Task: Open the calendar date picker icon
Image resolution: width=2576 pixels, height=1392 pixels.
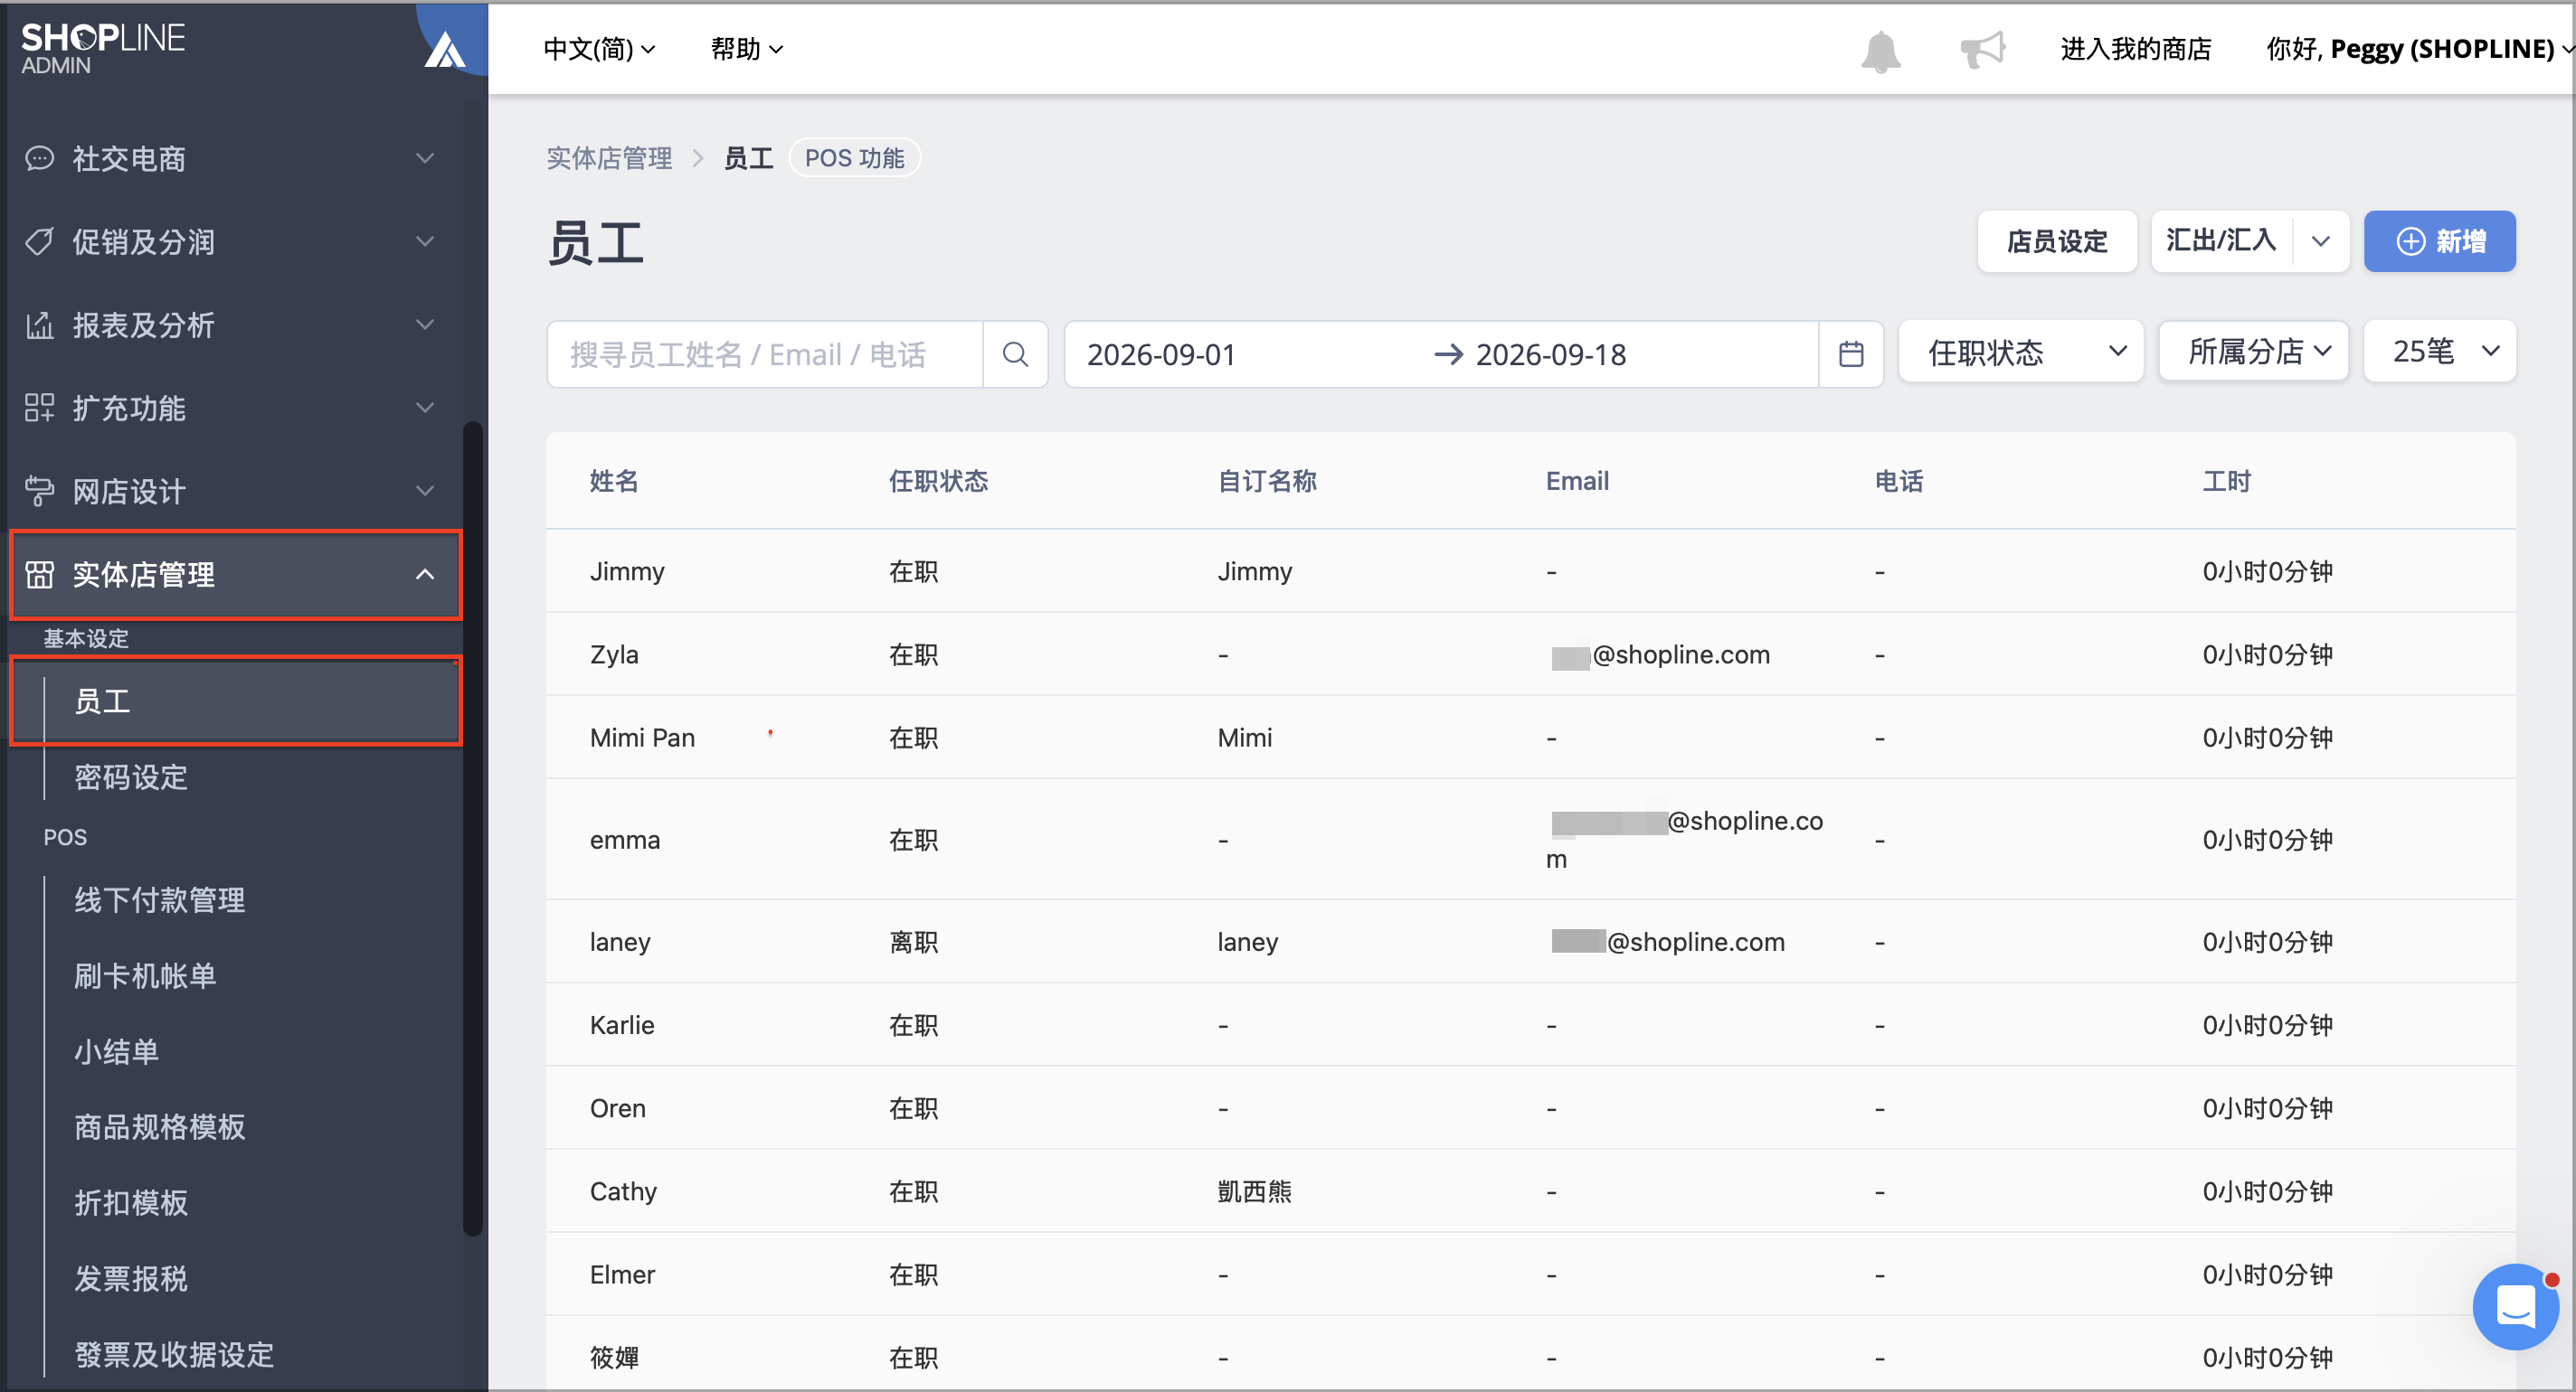Action: pos(1851,353)
